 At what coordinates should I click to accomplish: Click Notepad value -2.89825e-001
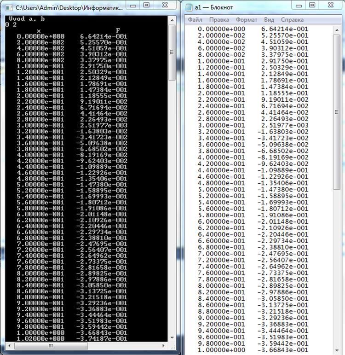click(x=283, y=286)
